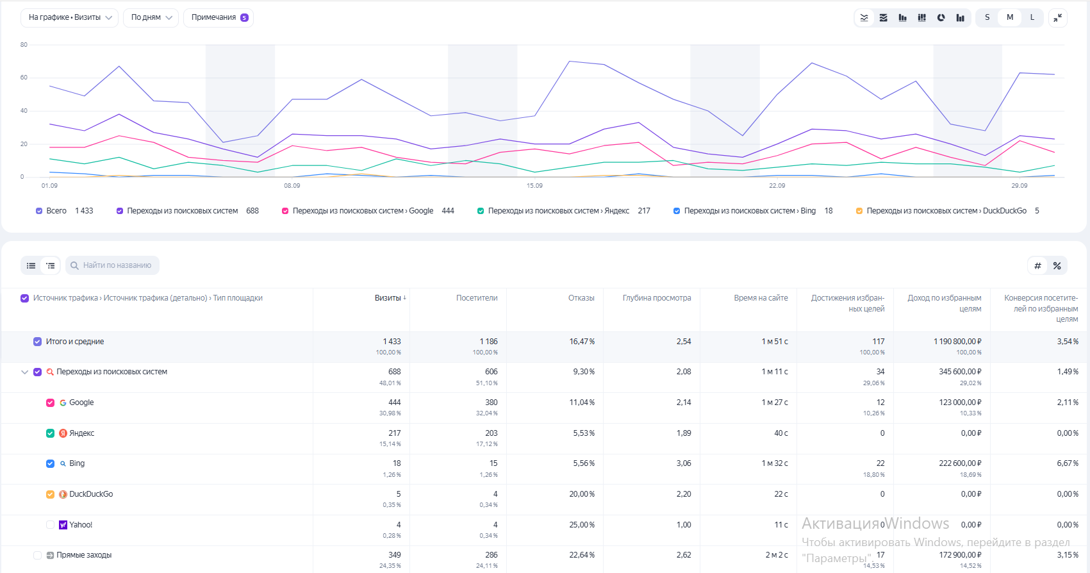
Task: Switch table to flat list view
Action: point(31,265)
